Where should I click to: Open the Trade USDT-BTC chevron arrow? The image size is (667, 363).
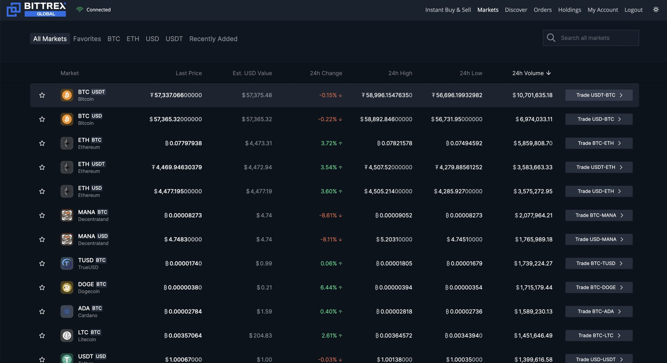click(621, 95)
